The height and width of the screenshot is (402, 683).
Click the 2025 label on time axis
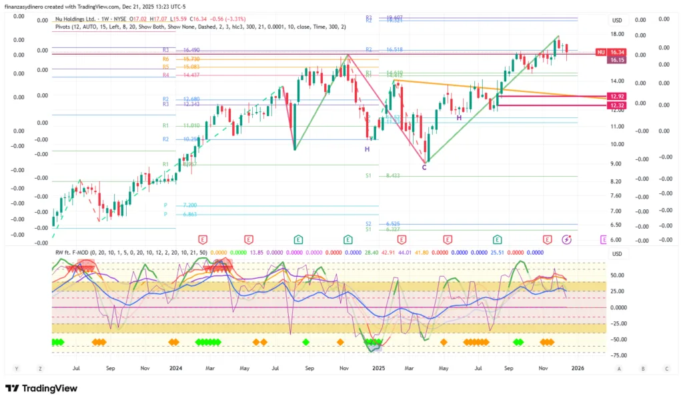(378, 368)
